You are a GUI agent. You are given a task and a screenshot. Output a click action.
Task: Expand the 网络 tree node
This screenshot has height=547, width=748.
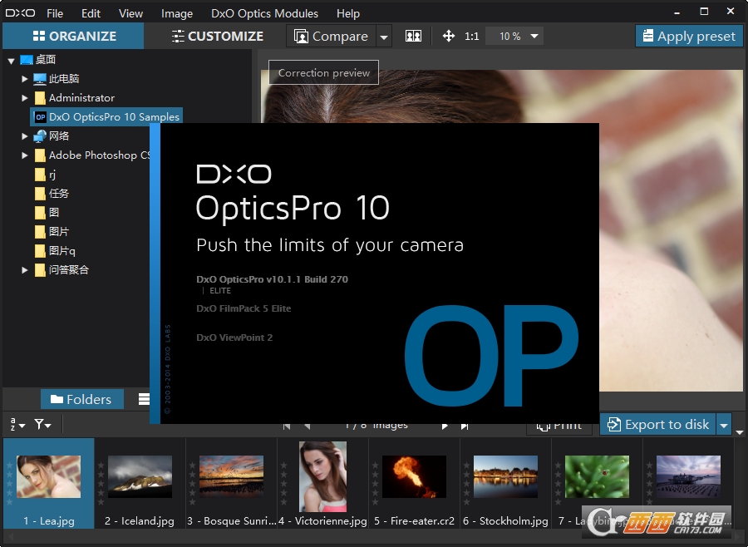(24, 136)
